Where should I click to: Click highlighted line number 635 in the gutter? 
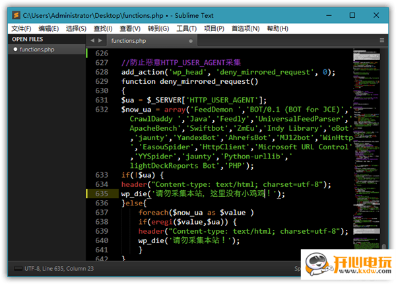(x=102, y=194)
